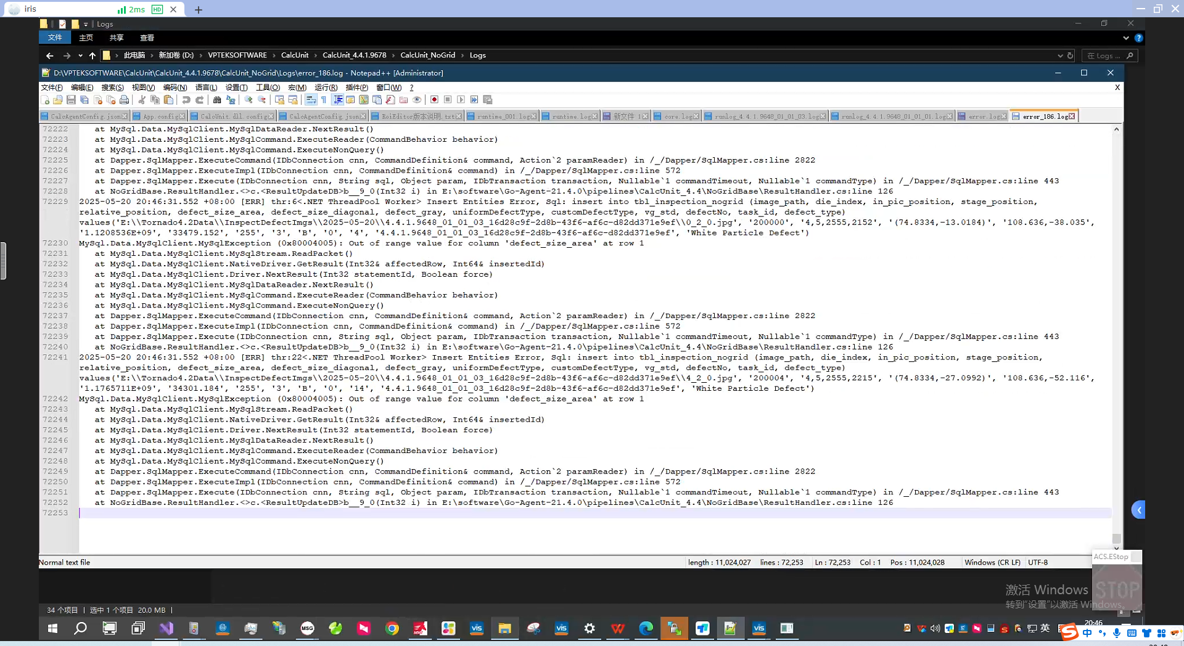Go back in Explorer navigation
Viewport: 1184px width, 646px height.
click(50, 55)
